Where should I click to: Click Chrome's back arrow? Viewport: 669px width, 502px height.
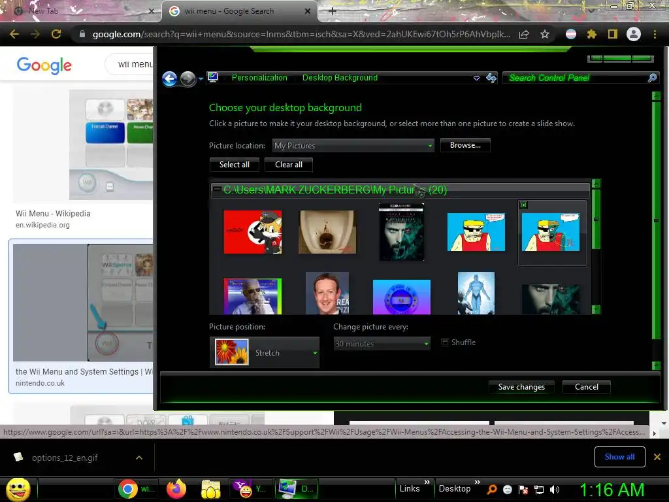pos(14,34)
